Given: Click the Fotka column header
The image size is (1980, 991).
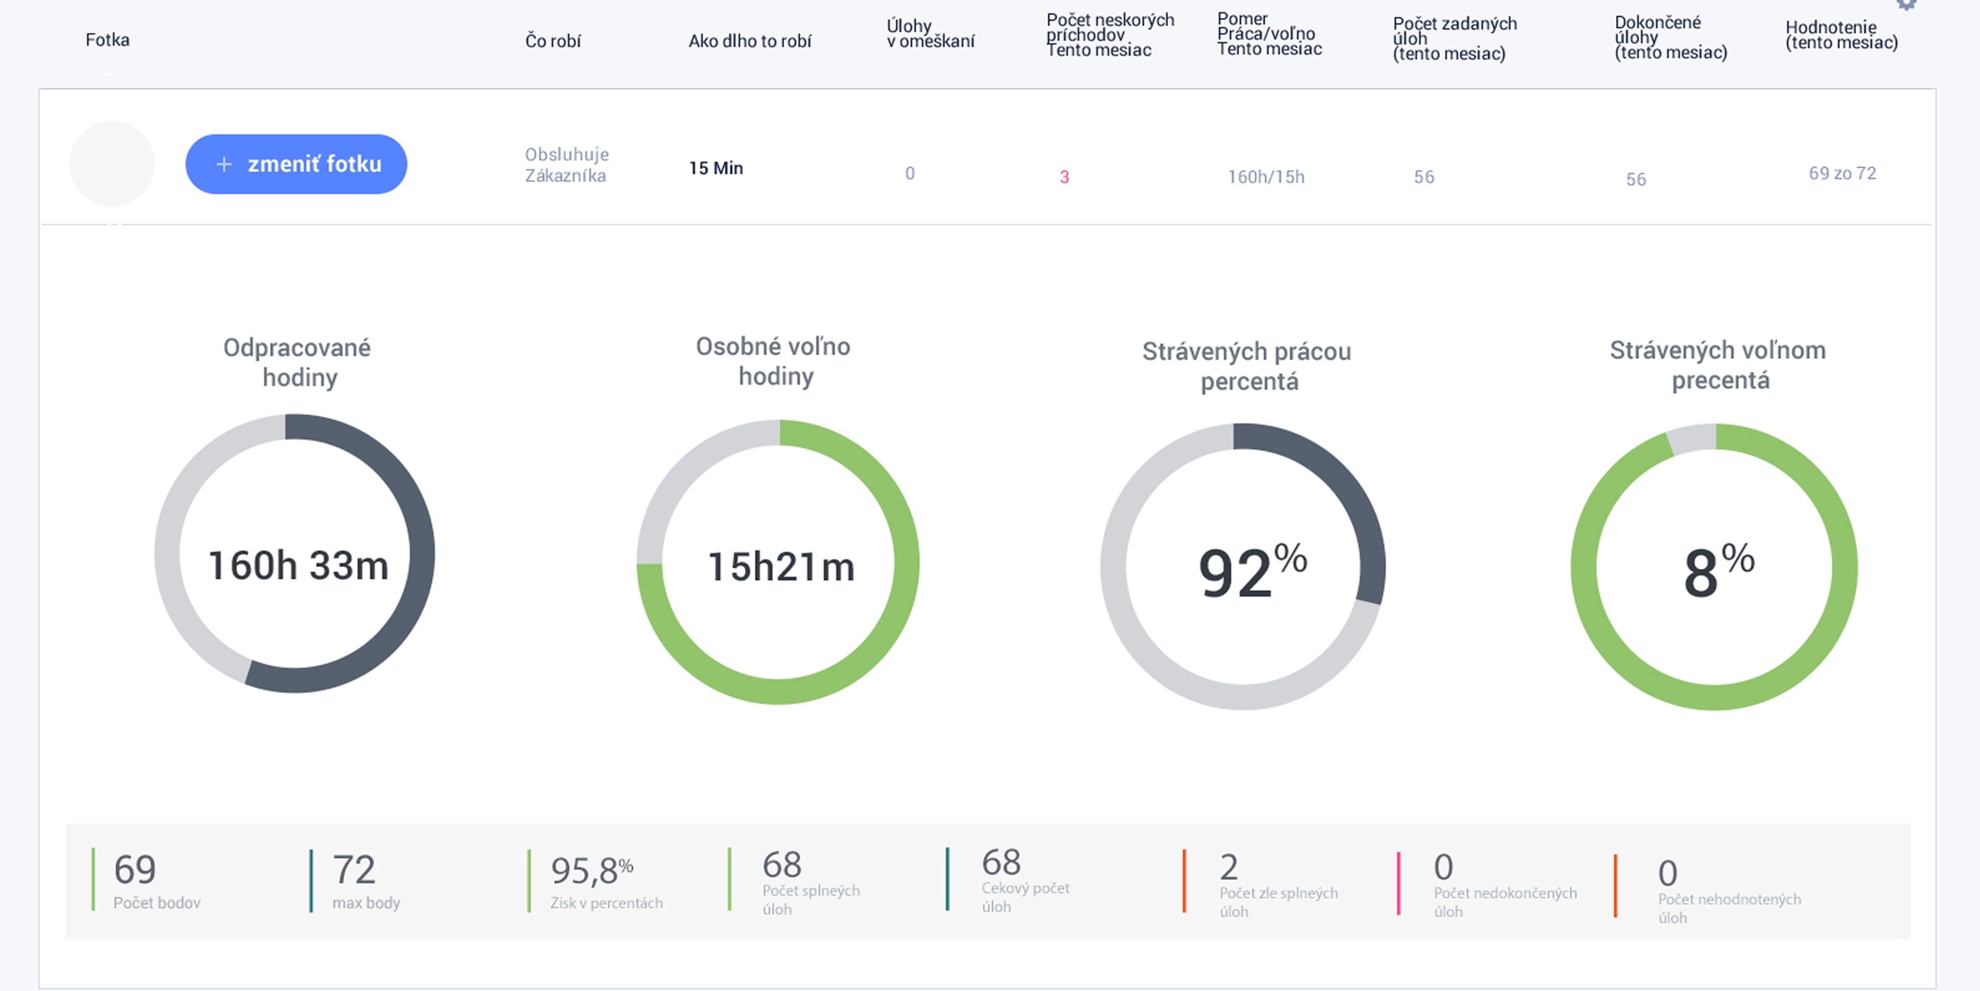Looking at the screenshot, I should click(107, 40).
